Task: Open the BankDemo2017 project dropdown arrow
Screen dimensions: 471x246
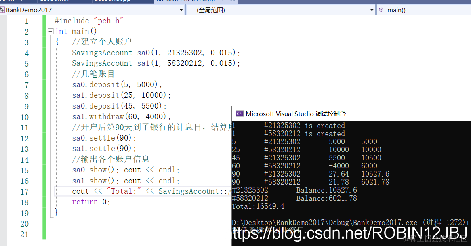Action: pyautogui.click(x=181, y=10)
